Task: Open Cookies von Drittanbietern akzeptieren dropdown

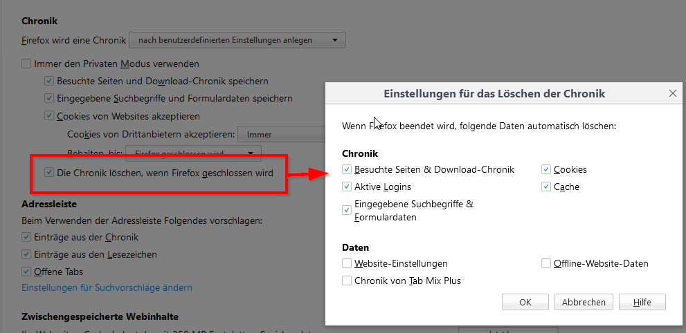Action: (x=282, y=135)
